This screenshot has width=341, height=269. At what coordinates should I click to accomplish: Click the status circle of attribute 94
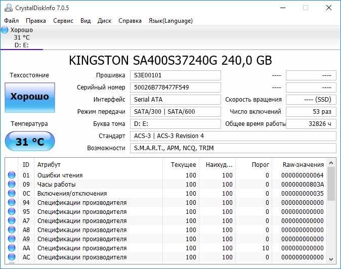(12, 202)
